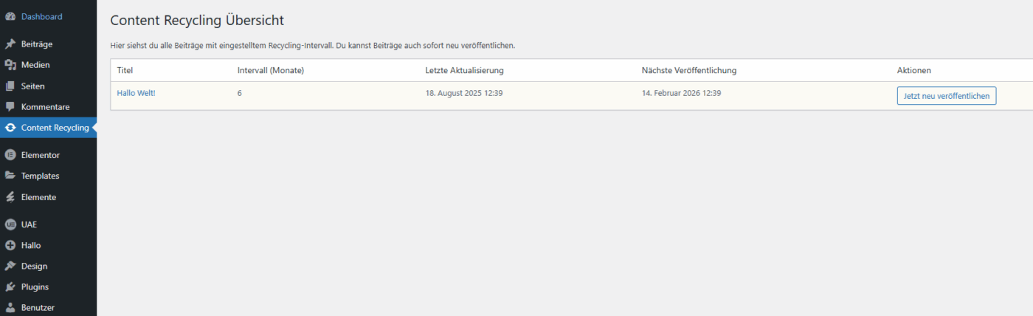Click the Titel column header
Viewport: 1033px width, 316px height.
124,70
